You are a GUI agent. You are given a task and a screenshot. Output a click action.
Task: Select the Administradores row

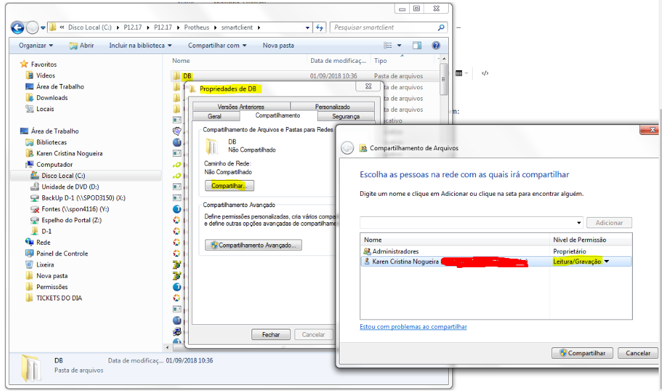[x=496, y=251]
